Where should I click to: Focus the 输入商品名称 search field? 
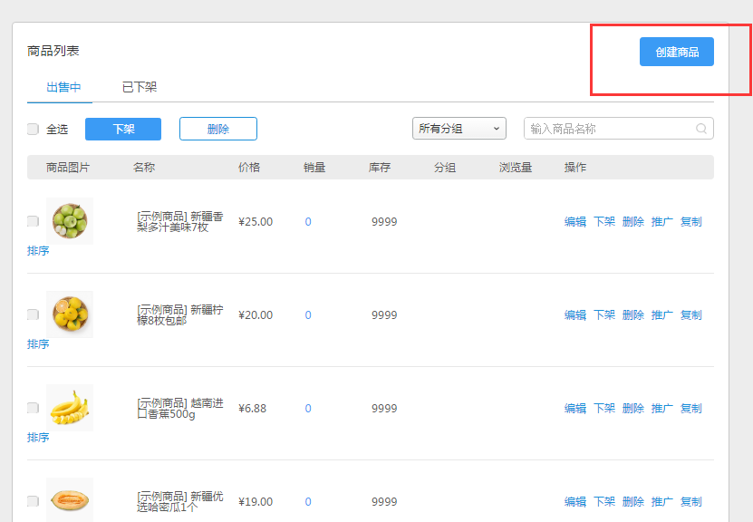[x=610, y=129]
